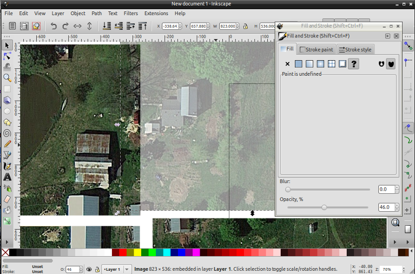The image size is (415, 274).
Task: Click Select all in all layers icon
Action: pyautogui.click(x=24, y=26)
